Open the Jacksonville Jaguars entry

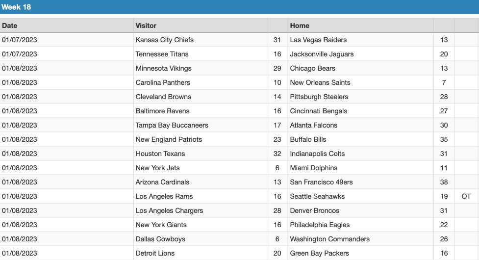(x=322, y=54)
